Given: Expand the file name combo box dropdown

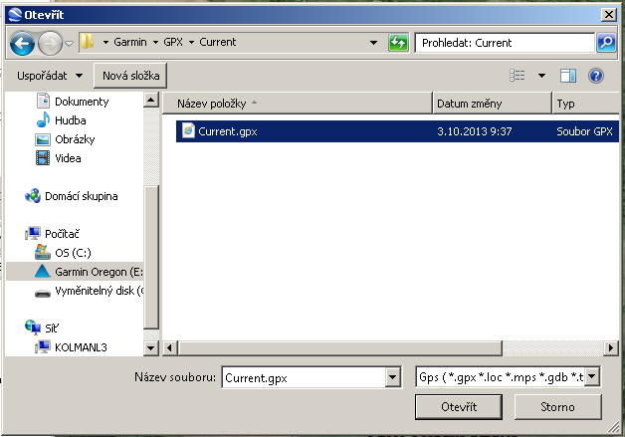Looking at the screenshot, I should [391, 377].
